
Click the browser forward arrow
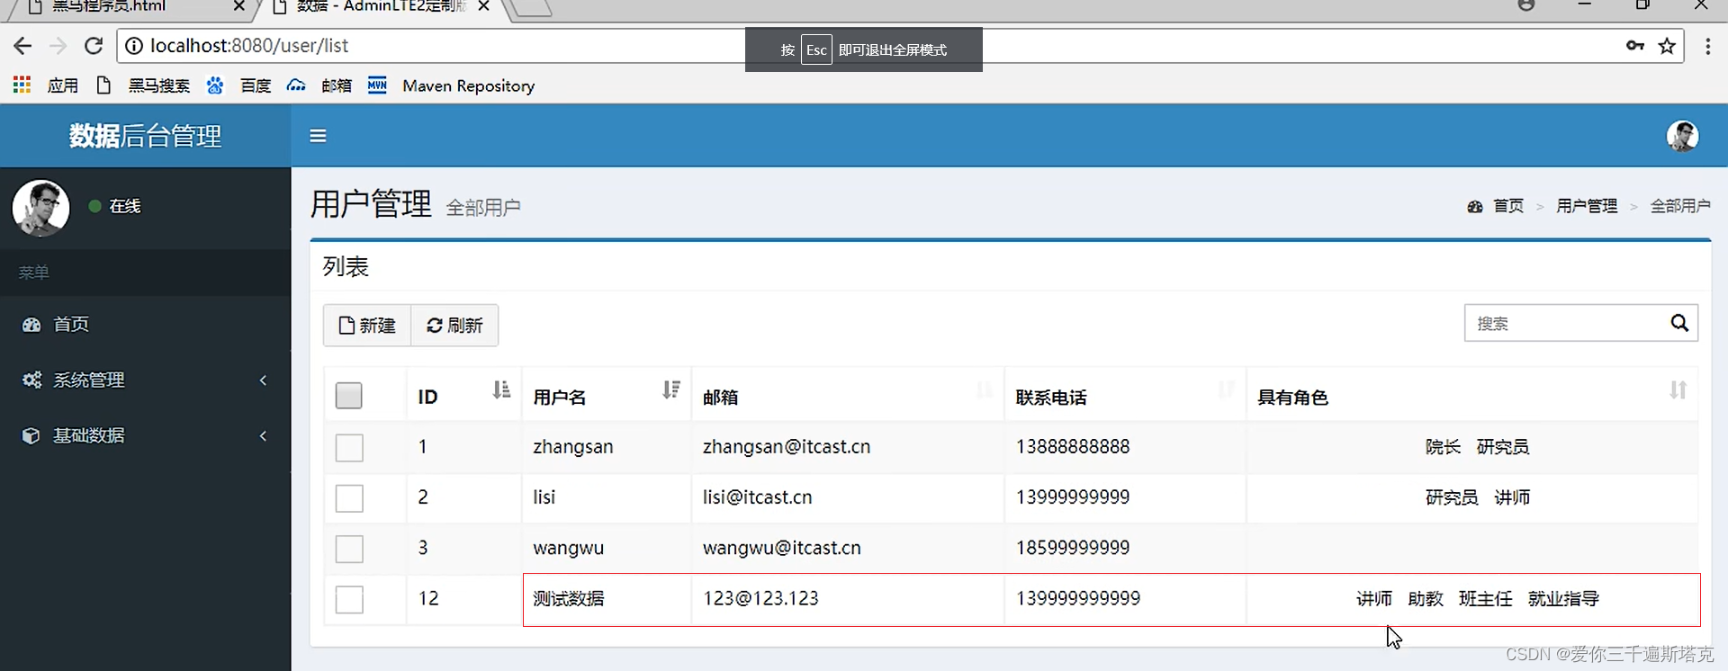pyautogui.click(x=58, y=46)
